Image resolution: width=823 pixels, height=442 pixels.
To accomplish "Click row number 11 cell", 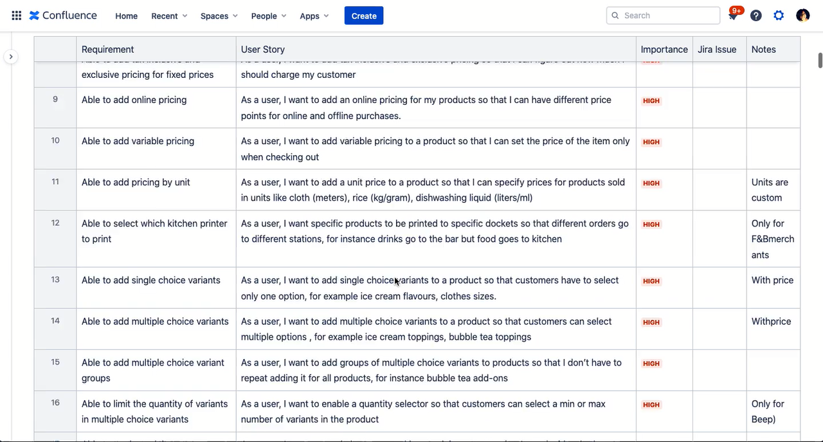I will pos(55,190).
